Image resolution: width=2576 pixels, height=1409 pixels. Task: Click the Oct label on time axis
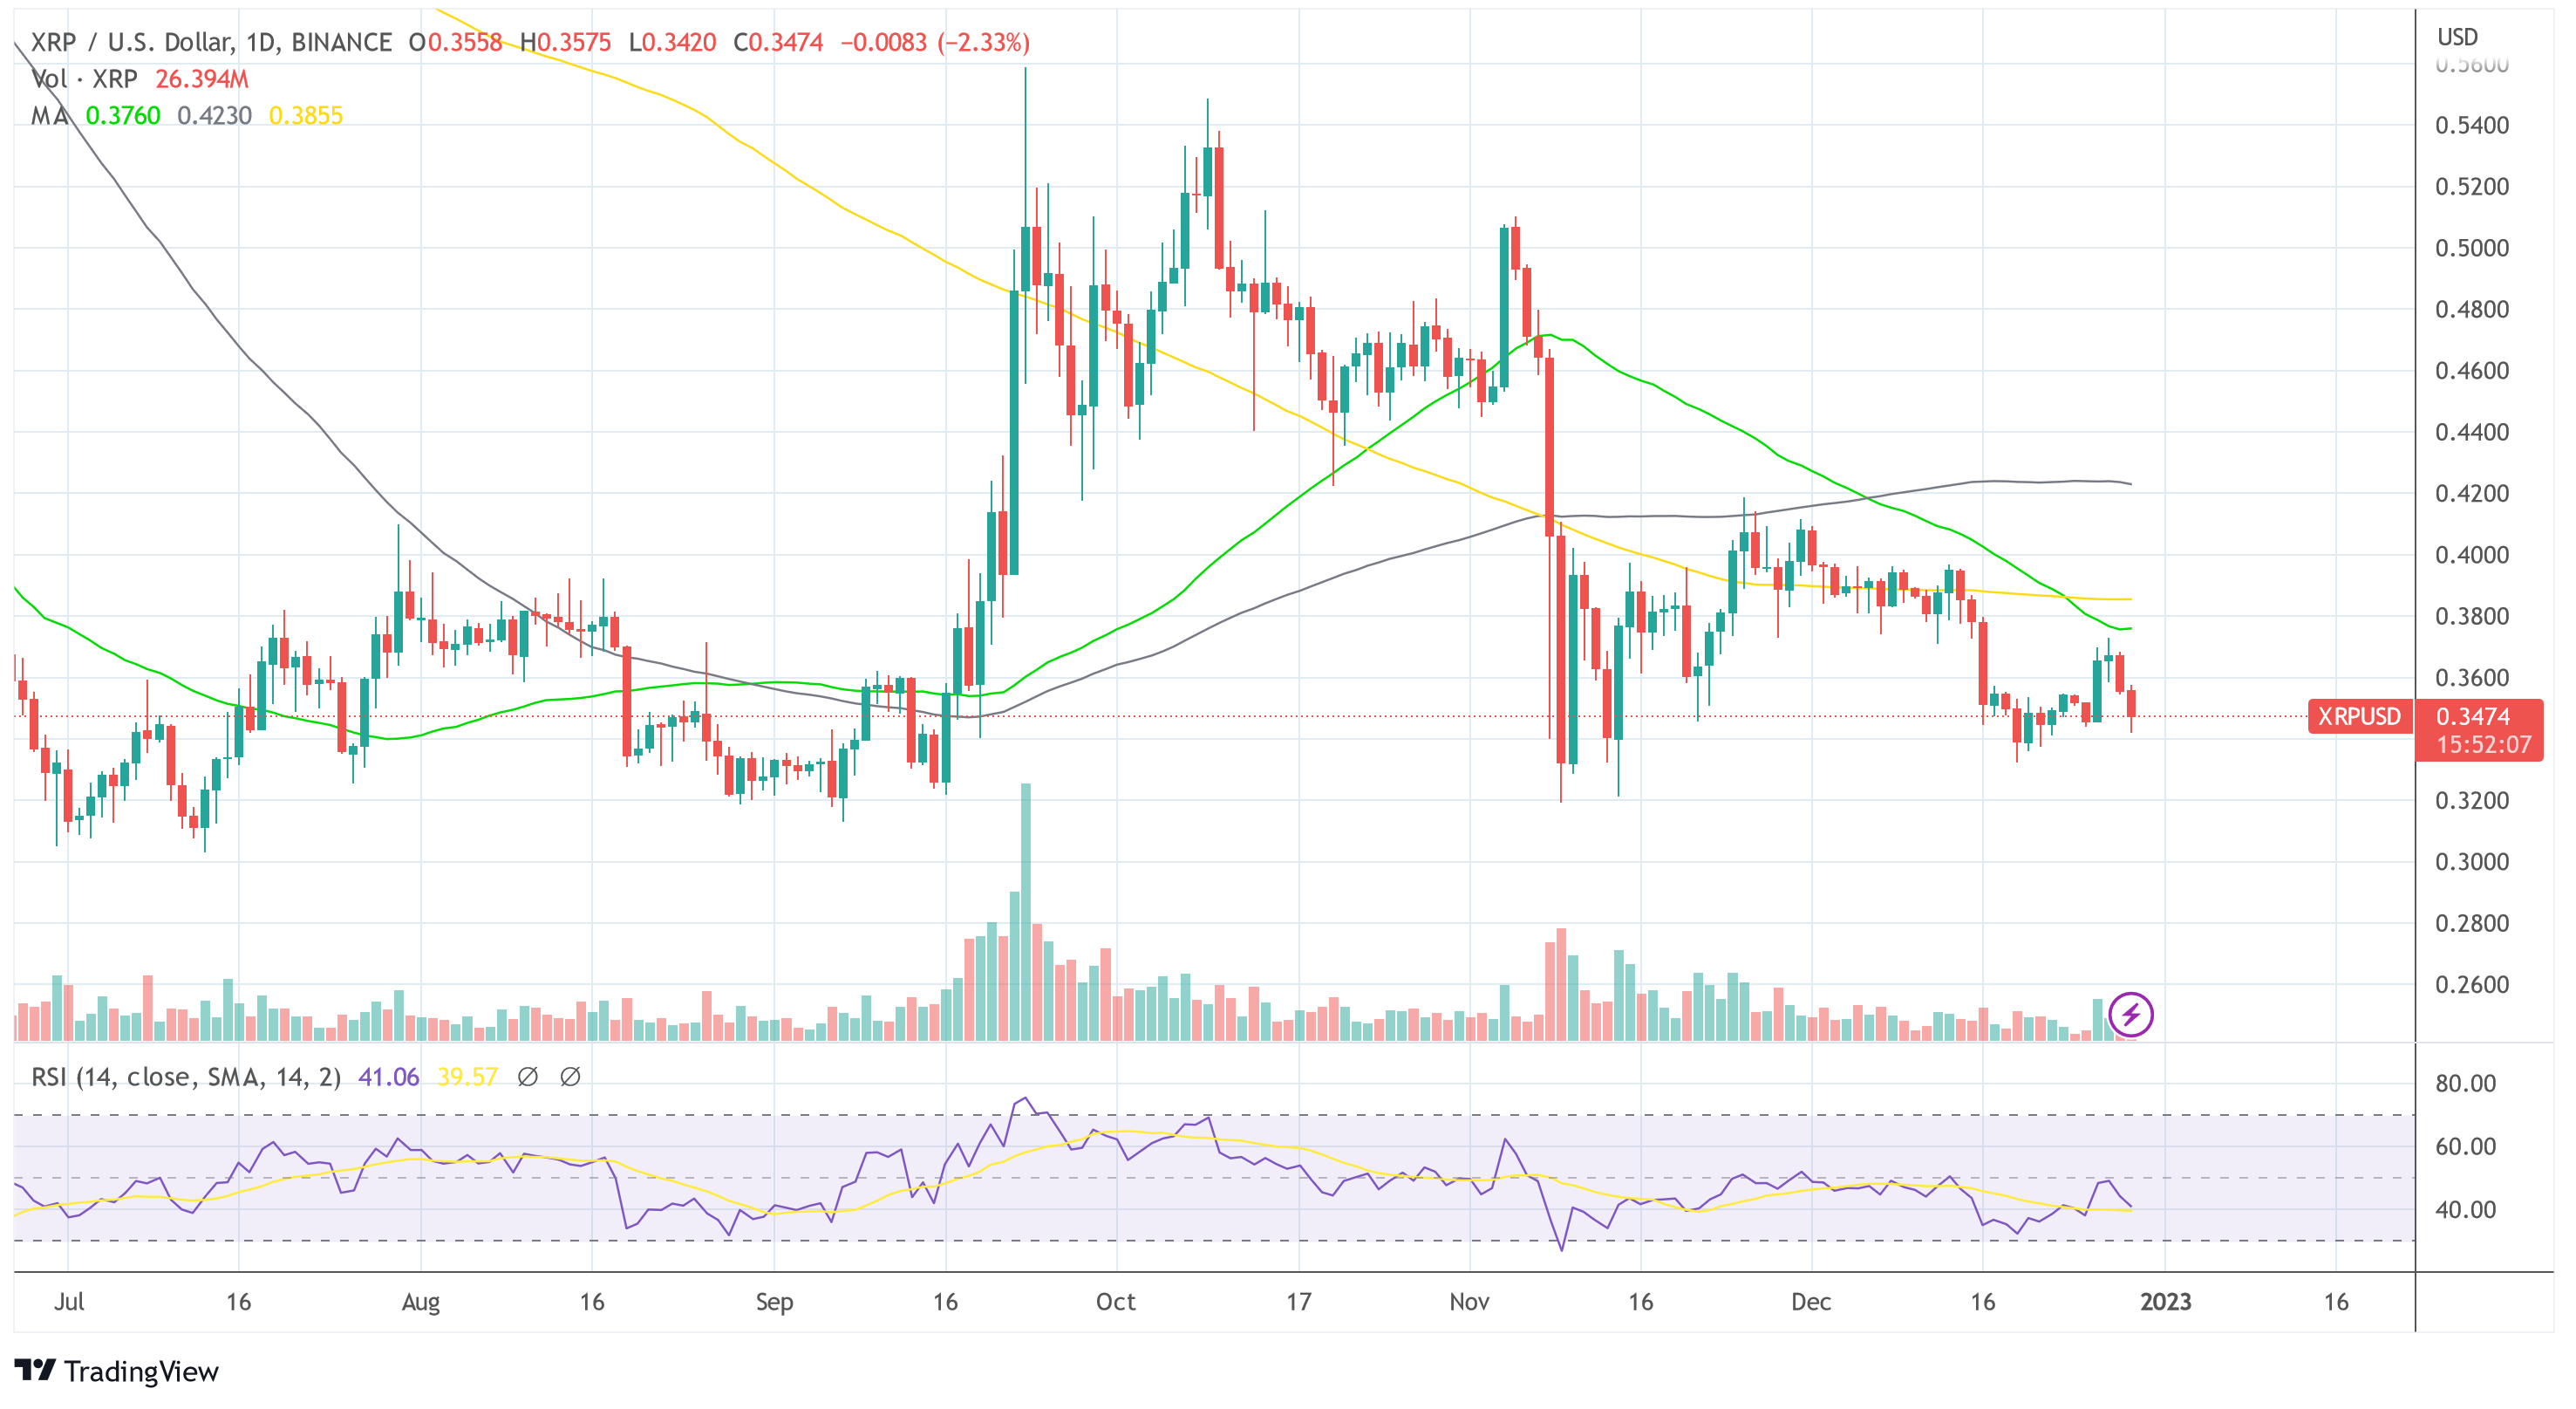pyautogui.click(x=1116, y=1302)
